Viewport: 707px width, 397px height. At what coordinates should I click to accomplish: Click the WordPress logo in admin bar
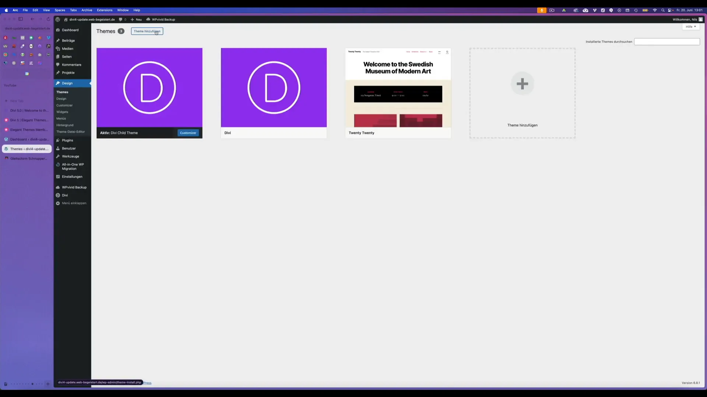coord(58,19)
